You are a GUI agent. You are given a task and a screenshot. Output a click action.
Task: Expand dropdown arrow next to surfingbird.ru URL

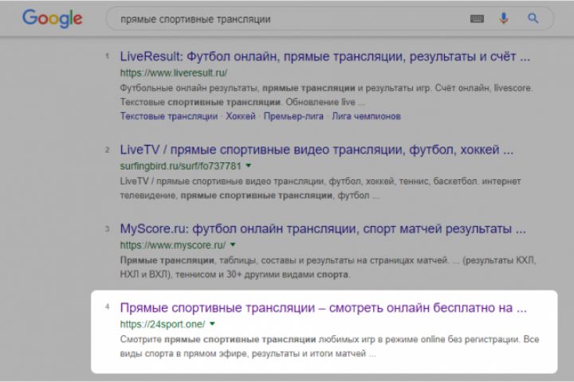point(249,166)
